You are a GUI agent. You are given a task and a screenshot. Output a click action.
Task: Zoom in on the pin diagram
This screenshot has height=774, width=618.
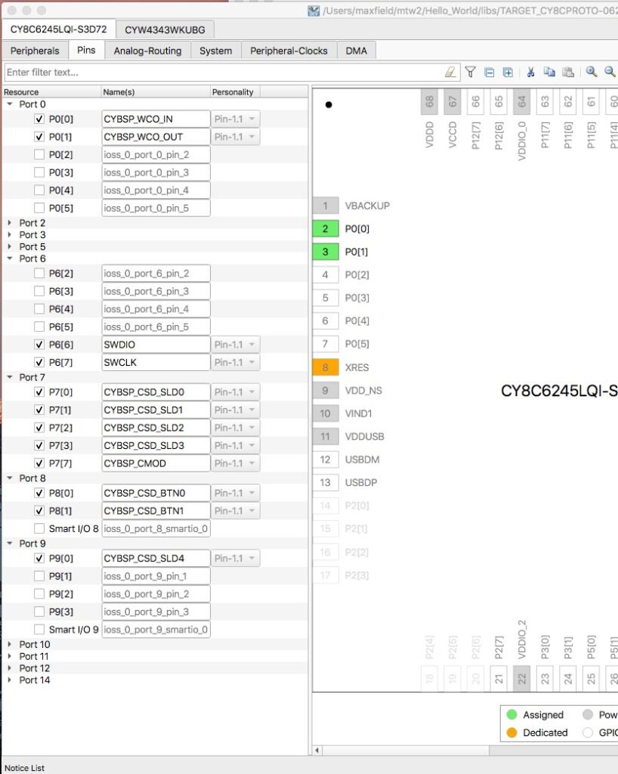click(592, 72)
